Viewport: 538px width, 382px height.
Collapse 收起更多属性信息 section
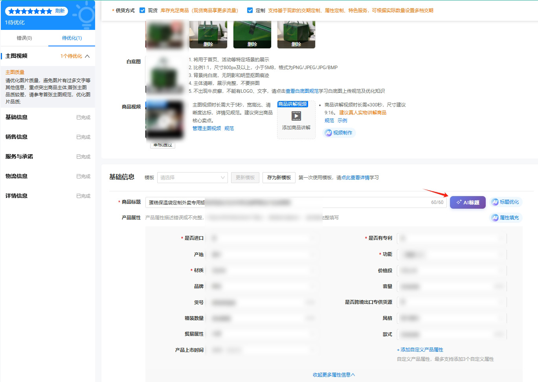tap(333, 375)
